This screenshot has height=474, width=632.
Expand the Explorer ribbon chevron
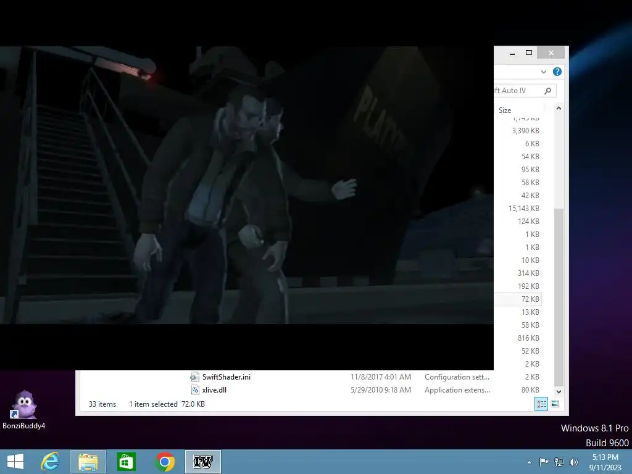coord(543,72)
